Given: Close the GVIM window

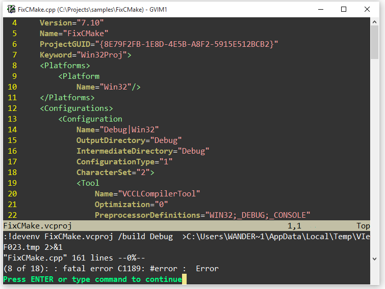Looking at the screenshot, I should point(368,9).
